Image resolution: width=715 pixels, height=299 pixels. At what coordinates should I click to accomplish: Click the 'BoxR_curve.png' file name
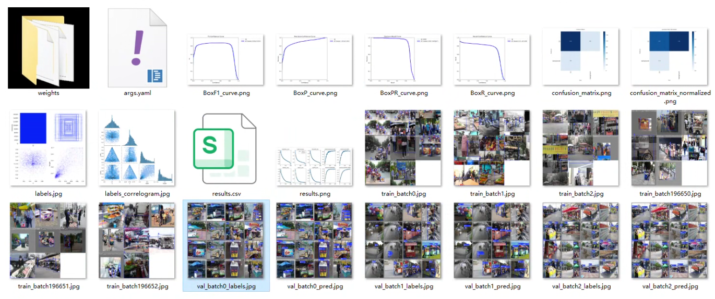pos(492,93)
